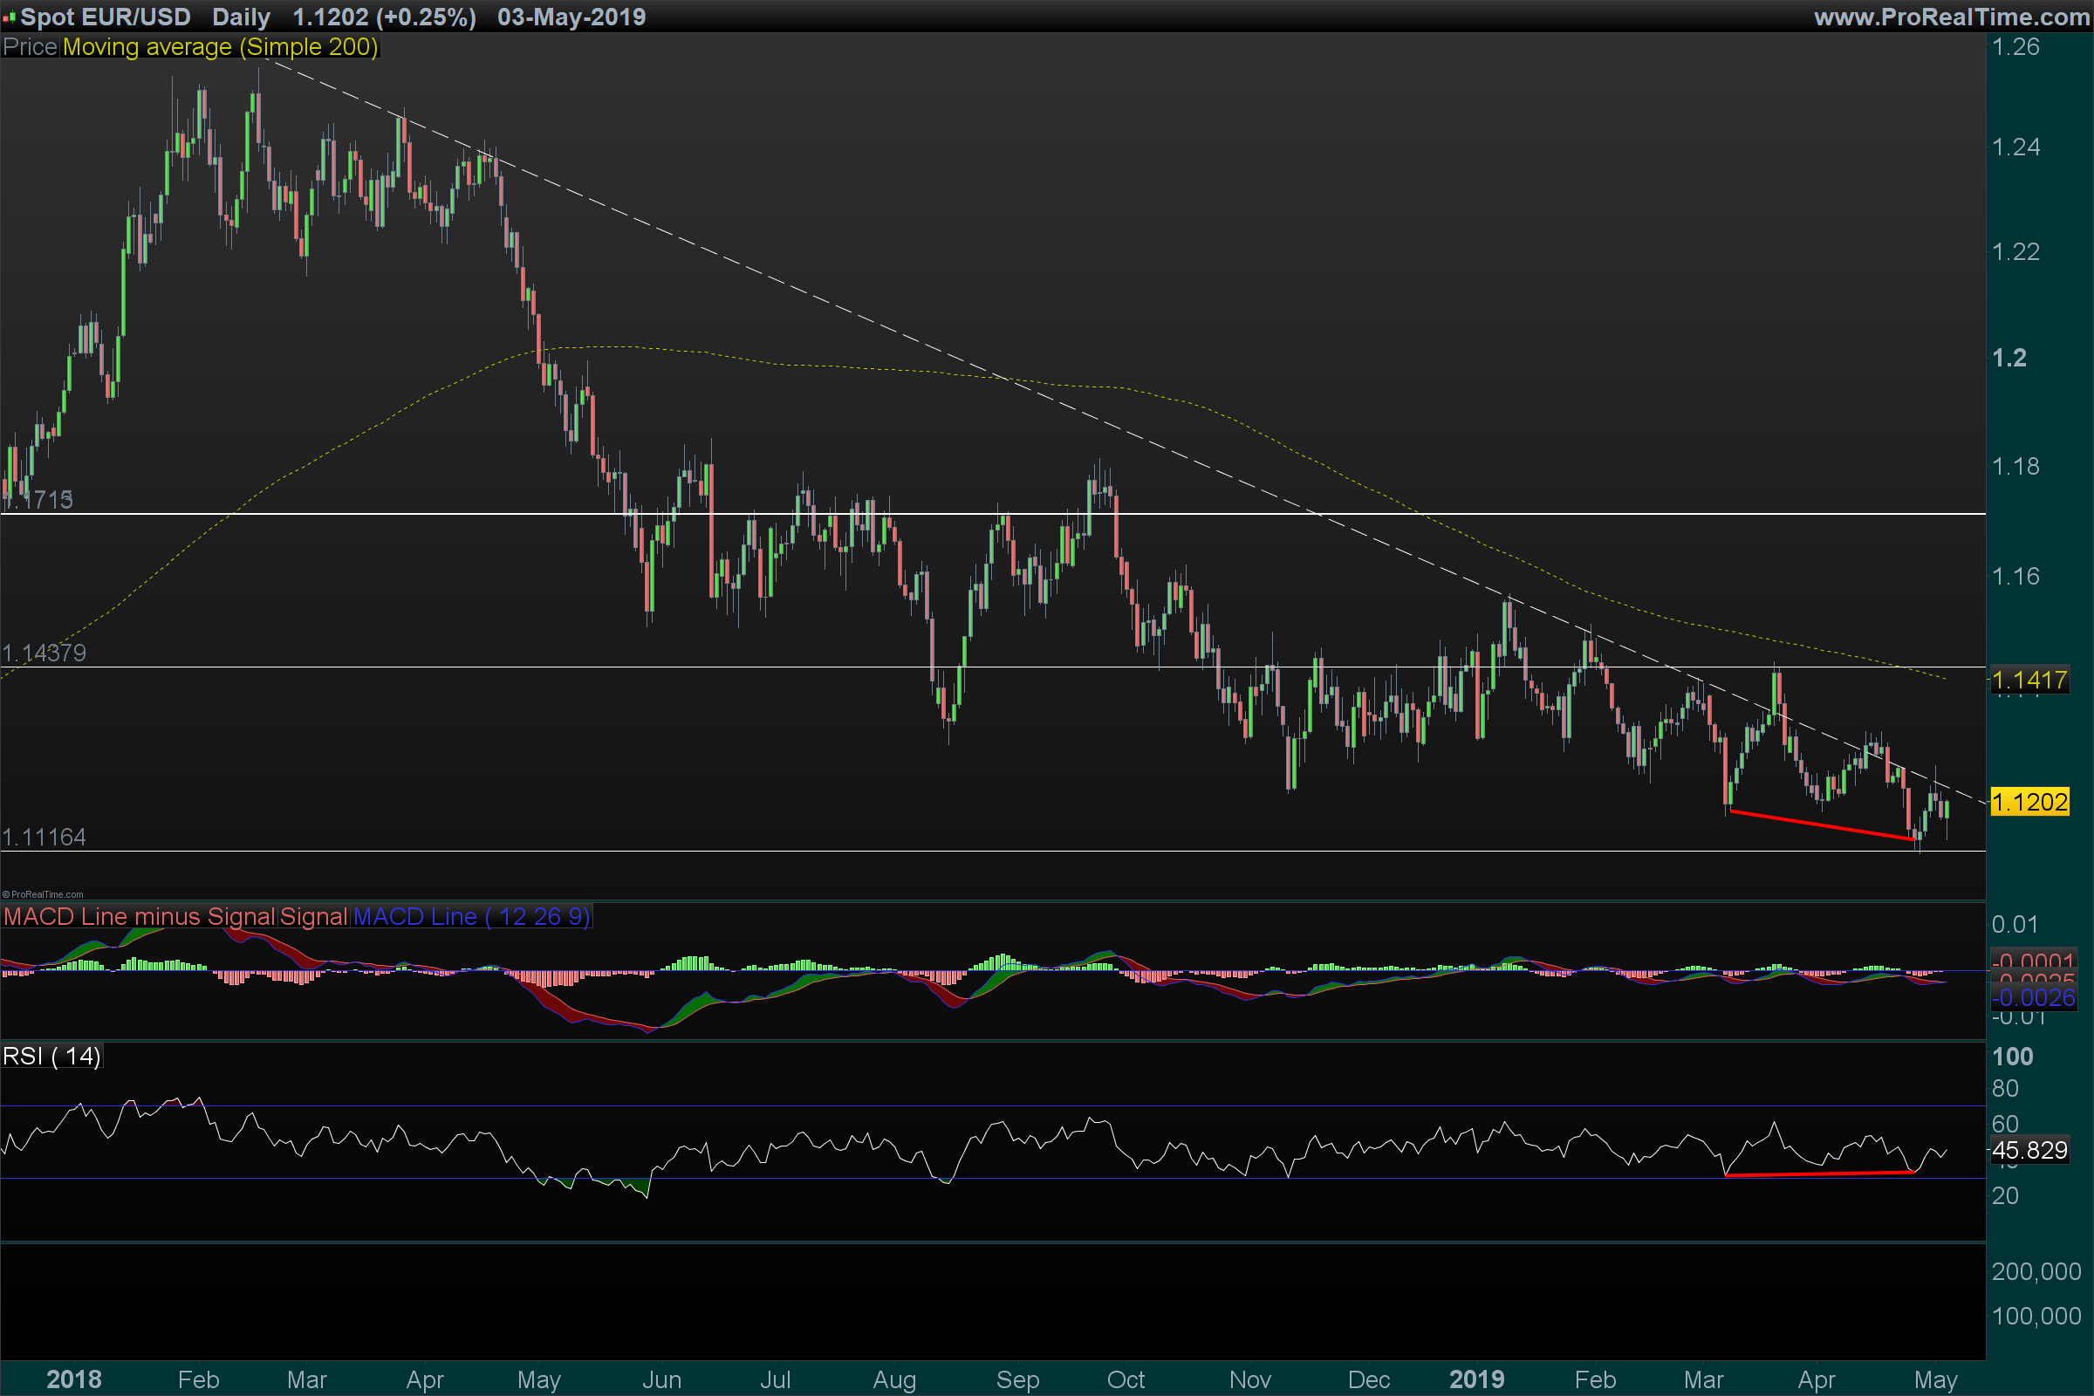Viewport: 2094px width, 1396px height.
Task: Click the 2019 marker on time axis
Action: pos(1476,1379)
